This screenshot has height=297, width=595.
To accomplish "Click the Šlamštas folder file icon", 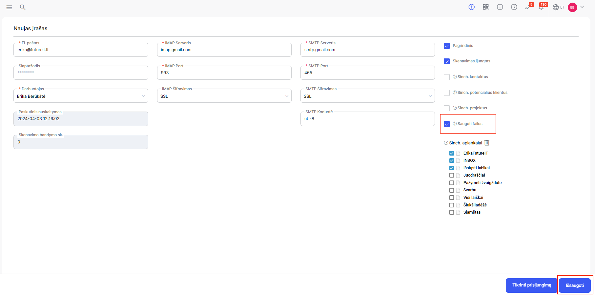I will click(458, 213).
